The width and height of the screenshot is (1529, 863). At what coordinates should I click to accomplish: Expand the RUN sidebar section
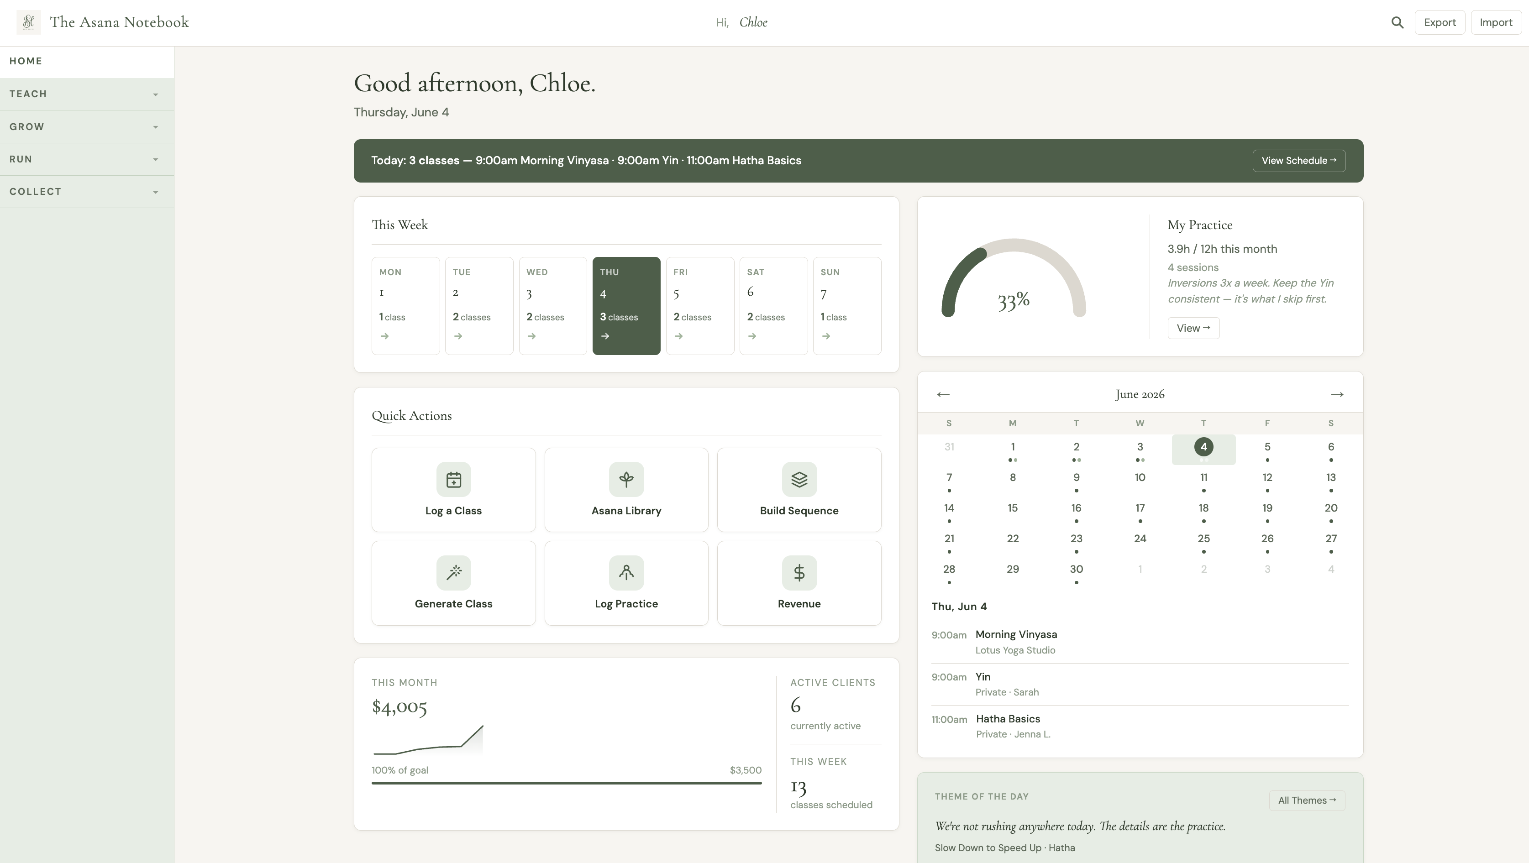pyautogui.click(x=87, y=160)
